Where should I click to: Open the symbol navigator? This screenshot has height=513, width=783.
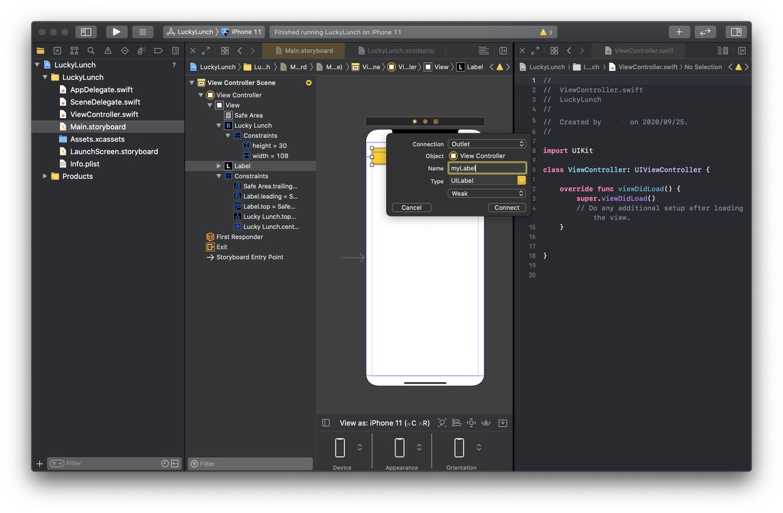click(x=74, y=51)
